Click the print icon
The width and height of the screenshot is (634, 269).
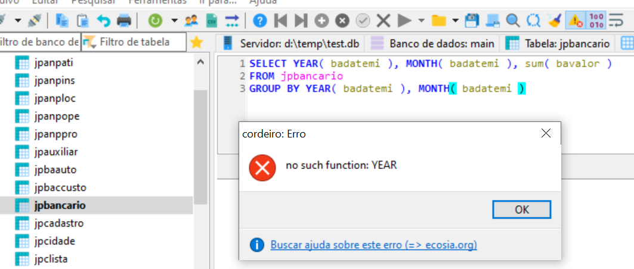pyautogui.click(x=124, y=20)
